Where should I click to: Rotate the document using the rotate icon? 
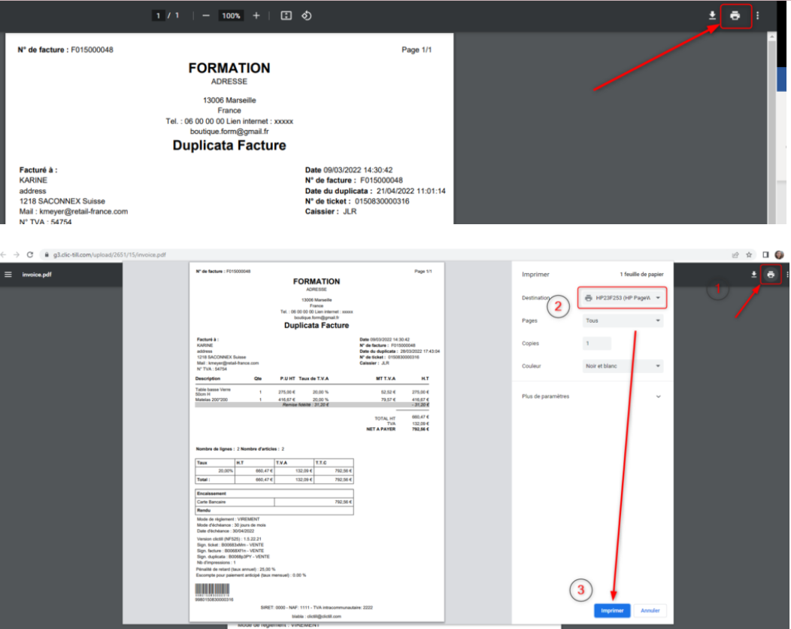306,16
